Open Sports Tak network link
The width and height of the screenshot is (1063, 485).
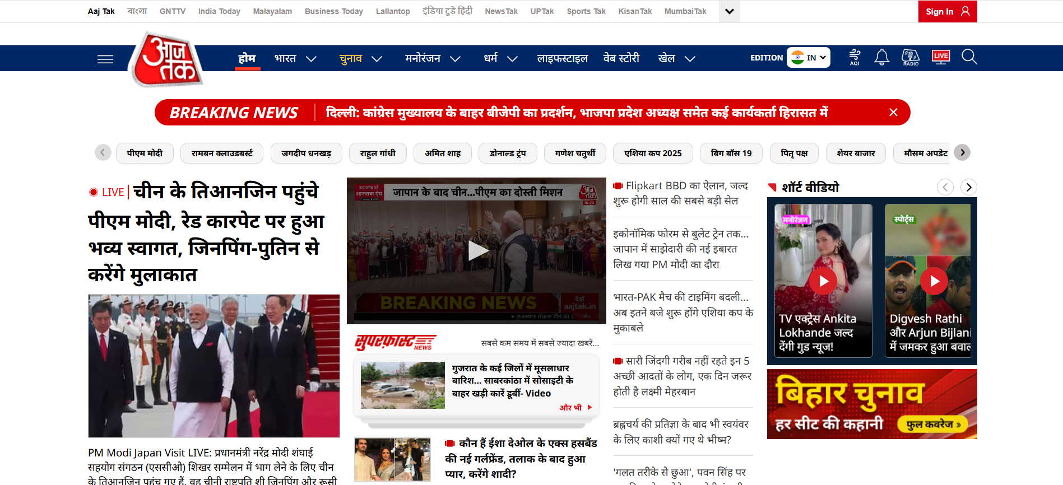586,11
